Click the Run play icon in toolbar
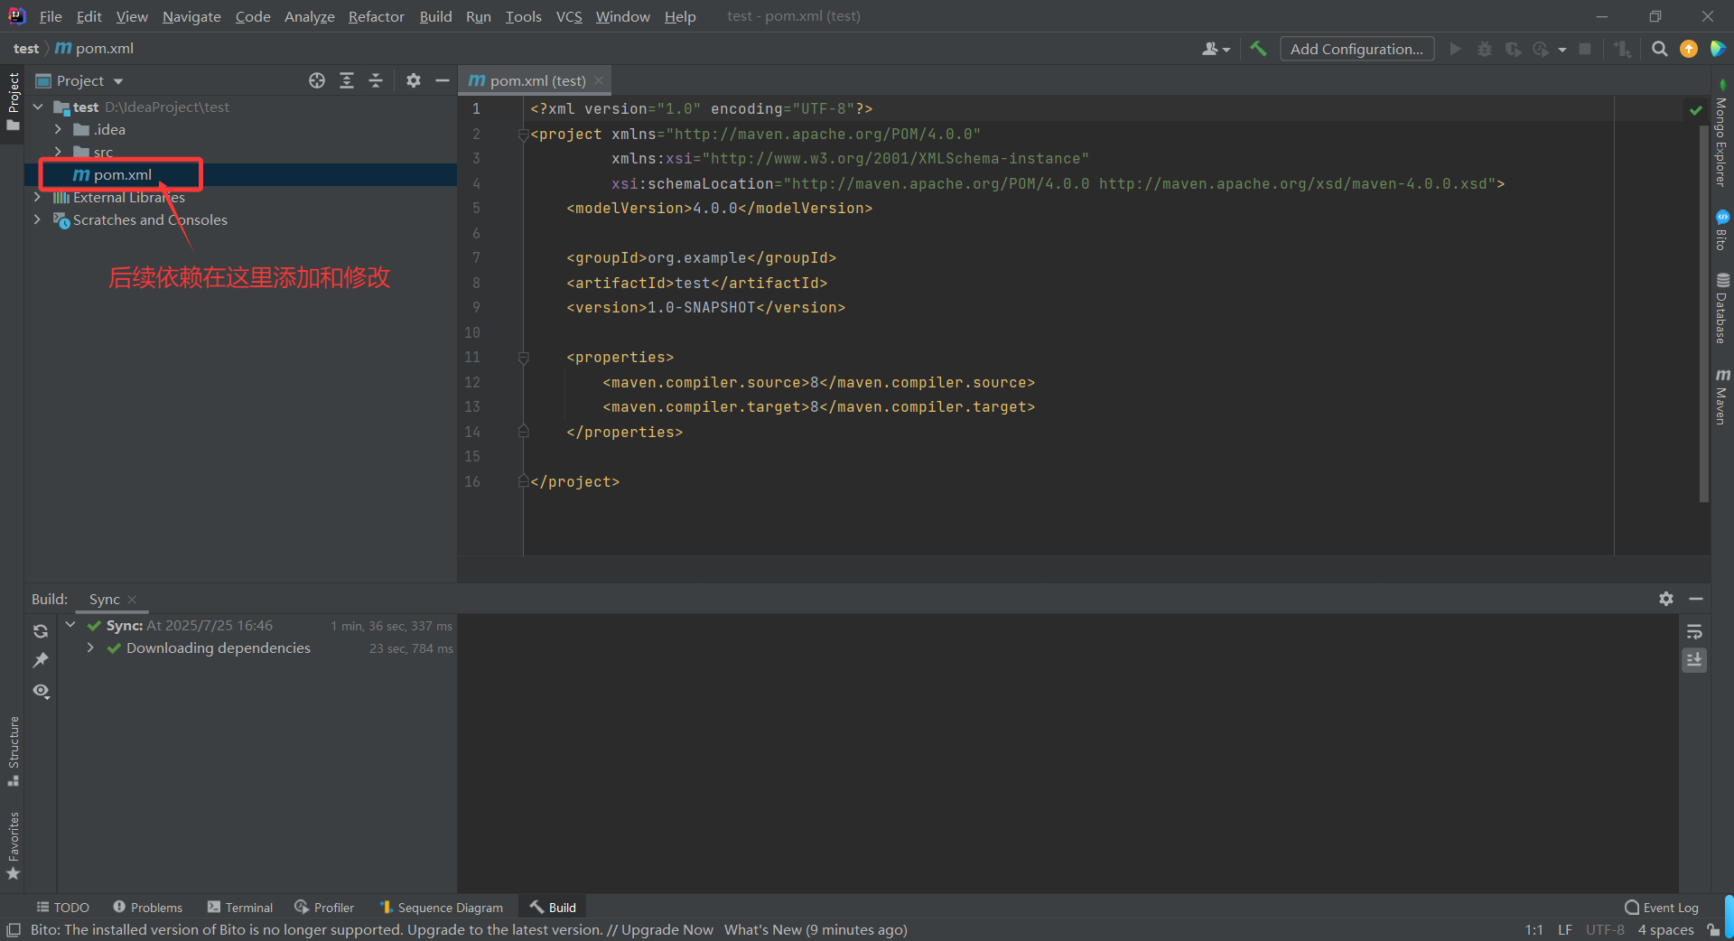 1455,49
